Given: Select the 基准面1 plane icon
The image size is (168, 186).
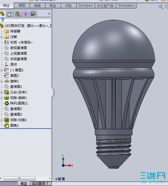Looking at the screenshot, I should (x=7, y=87).
